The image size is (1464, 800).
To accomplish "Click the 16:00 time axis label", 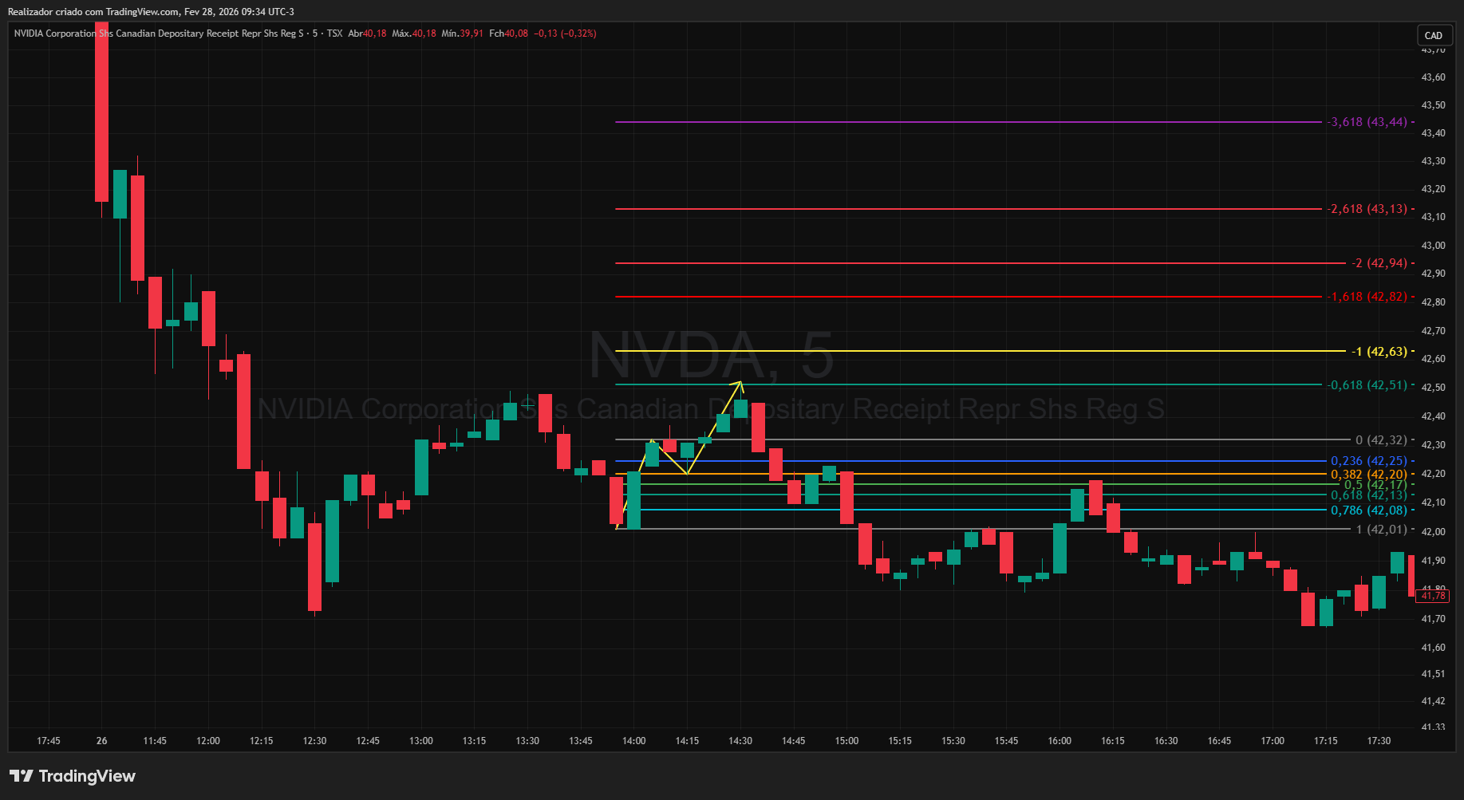I will [1060, 741].
